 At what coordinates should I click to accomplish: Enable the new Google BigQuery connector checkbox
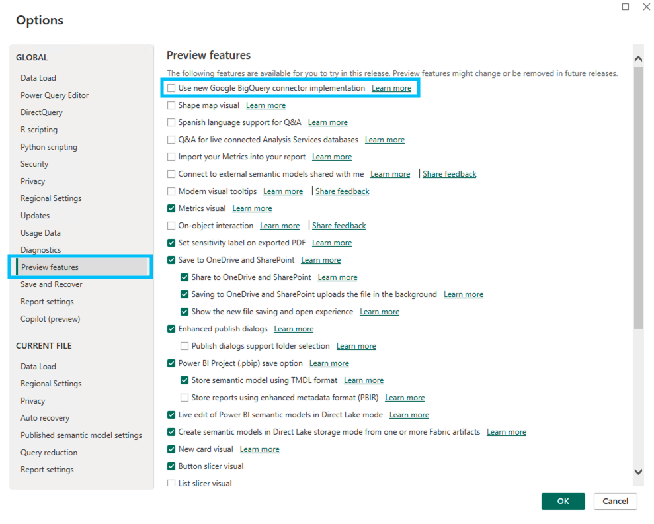[x=171, y=88]
